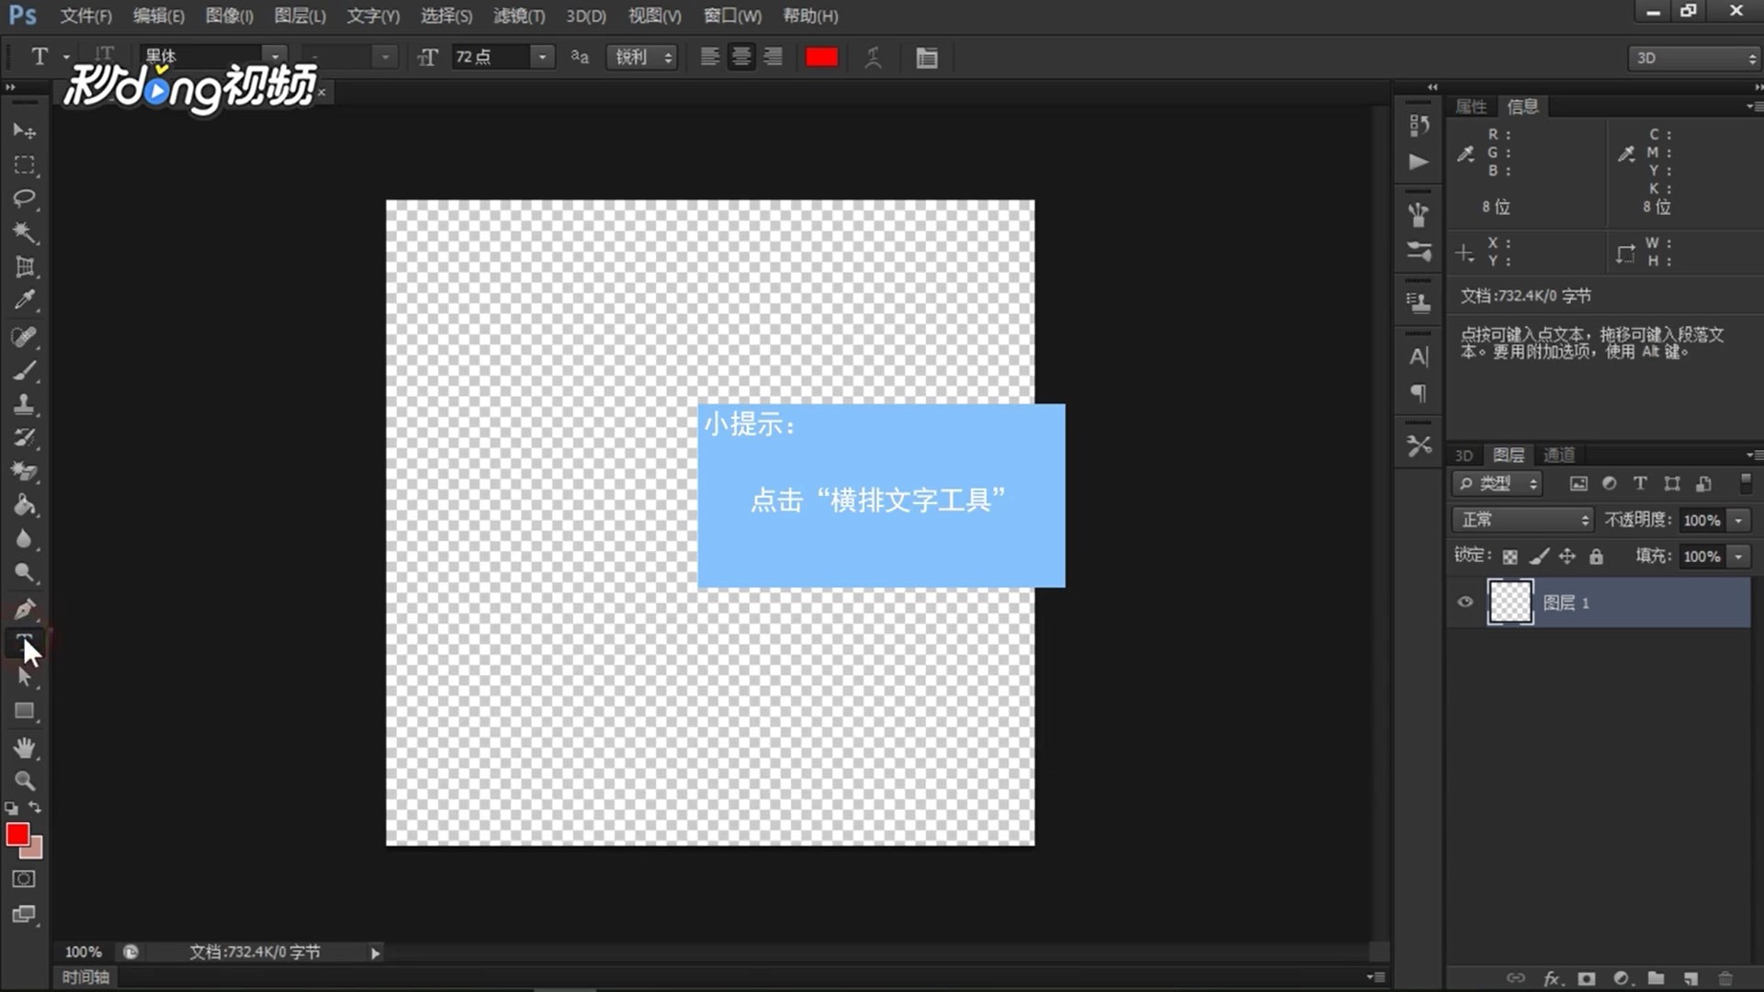Enable the lock transparency option
1764x992 pixels.
click(1510, 556)
